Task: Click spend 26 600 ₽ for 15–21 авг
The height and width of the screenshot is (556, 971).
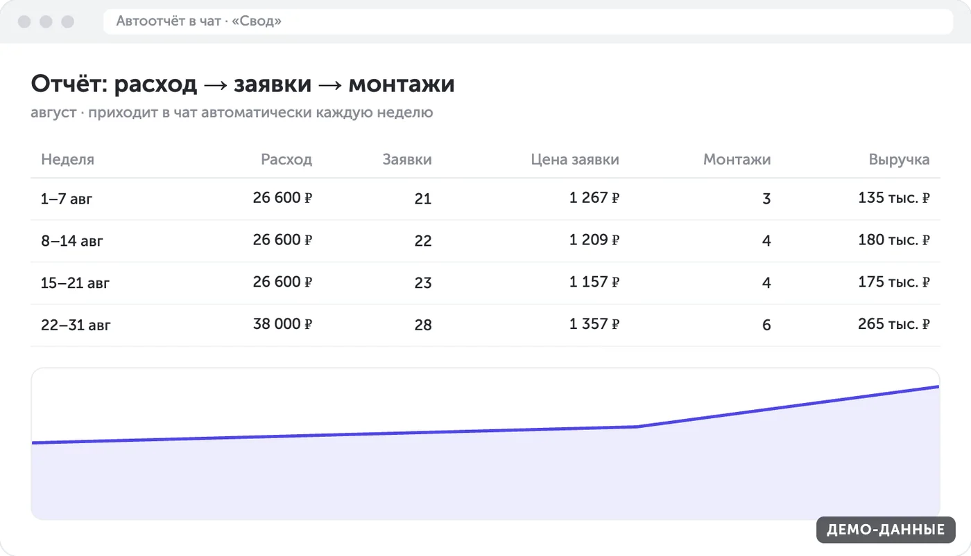Action: pyautogui.click(x=282, y=282)
